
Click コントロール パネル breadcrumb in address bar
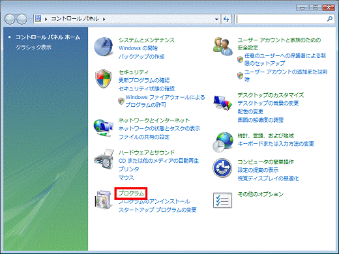click(x=75, y=19)
